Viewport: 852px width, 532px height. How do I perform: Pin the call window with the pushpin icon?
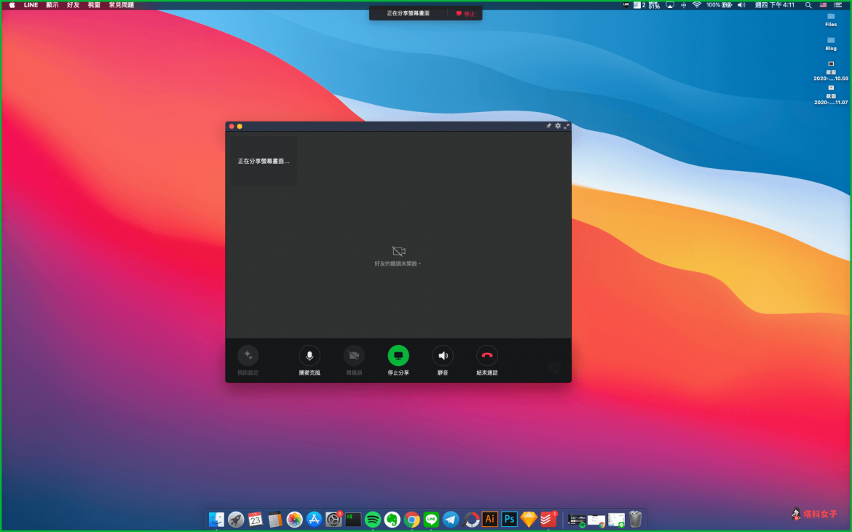pyautogui.click(x=549, y=126)
